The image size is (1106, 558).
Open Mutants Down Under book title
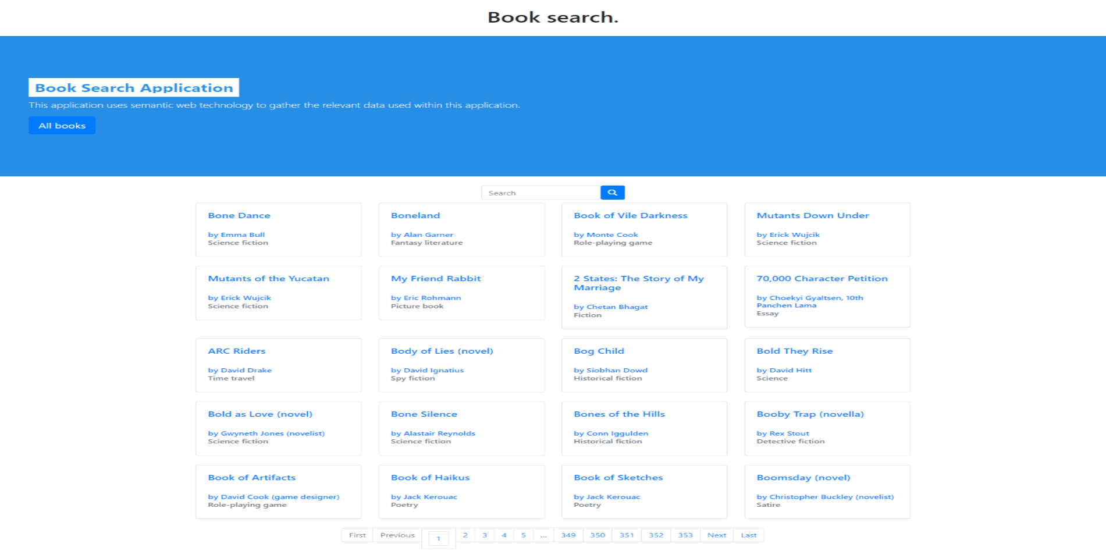[x=813, y=215]
